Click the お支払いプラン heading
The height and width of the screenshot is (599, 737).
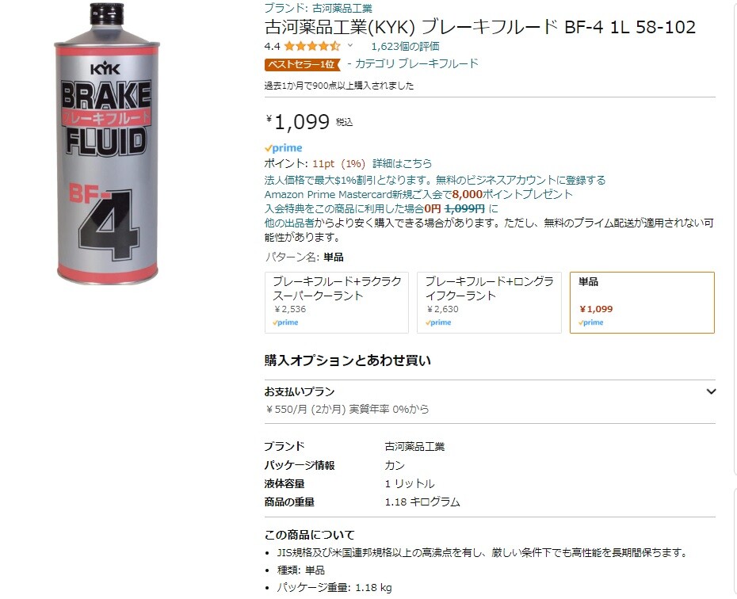click(300, 391)
